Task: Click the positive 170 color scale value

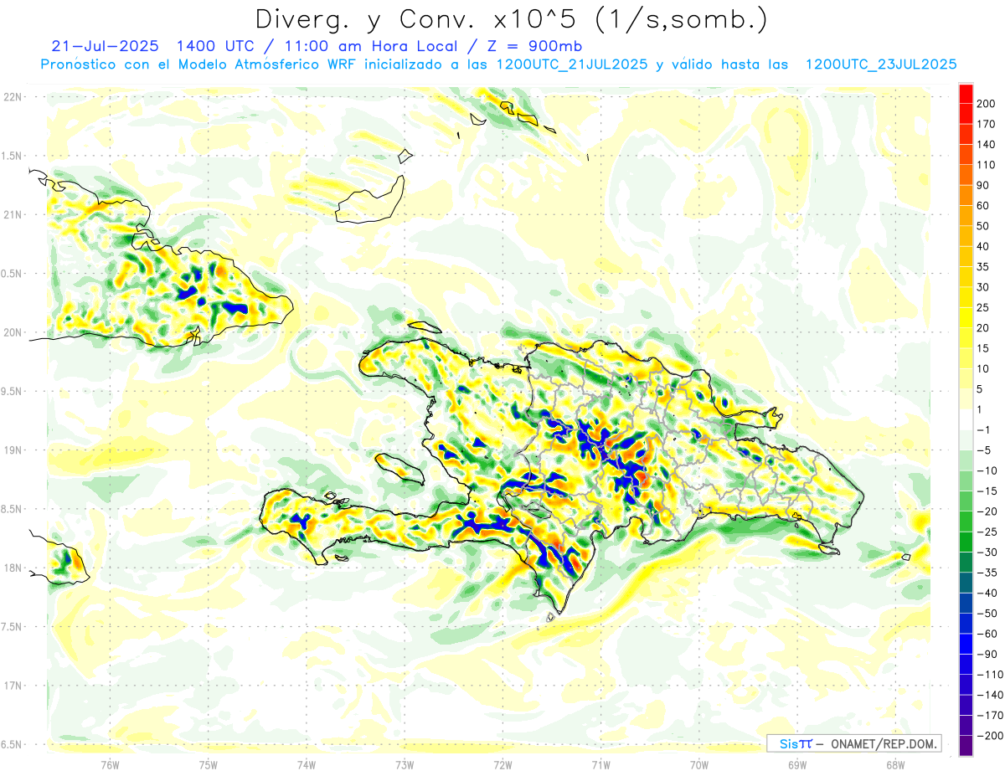Action: point(987,123)
